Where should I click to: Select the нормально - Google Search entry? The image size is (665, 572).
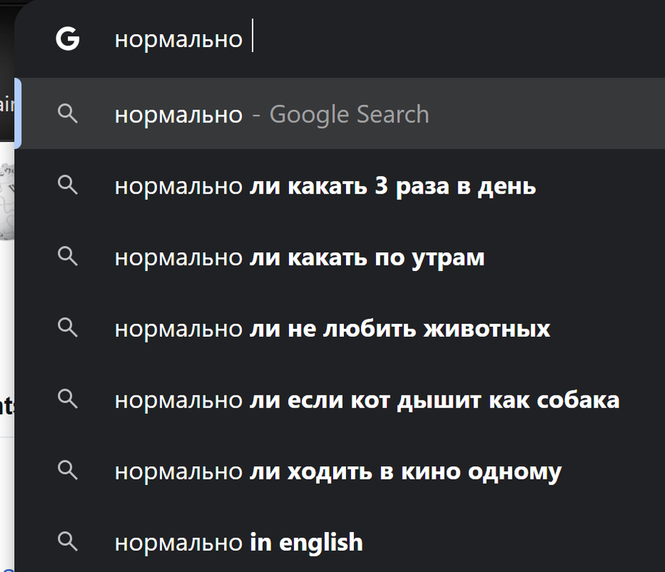pos(340,114)
